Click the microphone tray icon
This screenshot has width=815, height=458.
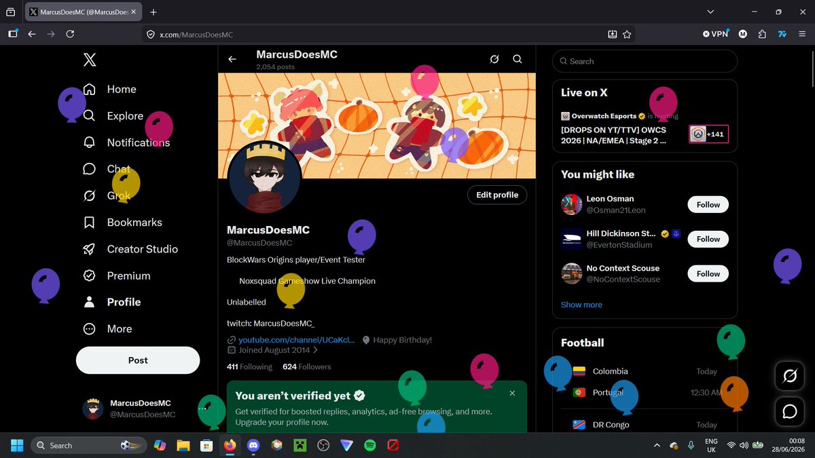(691, 445)
